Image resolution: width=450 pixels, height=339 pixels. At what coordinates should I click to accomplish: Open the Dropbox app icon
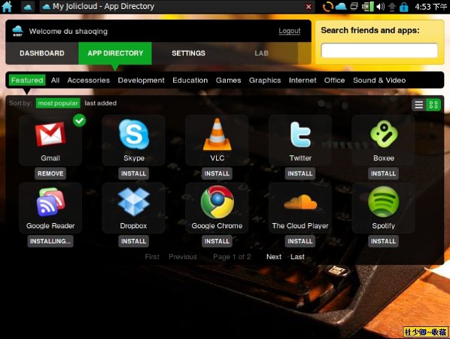(x=134, y=202)
